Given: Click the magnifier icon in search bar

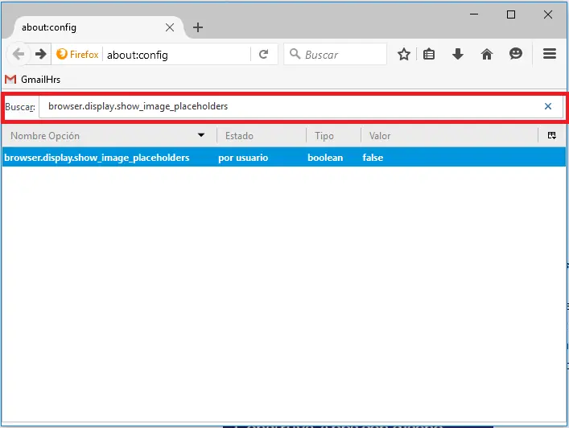Looking at the screenshot, I should pos(295,54).
